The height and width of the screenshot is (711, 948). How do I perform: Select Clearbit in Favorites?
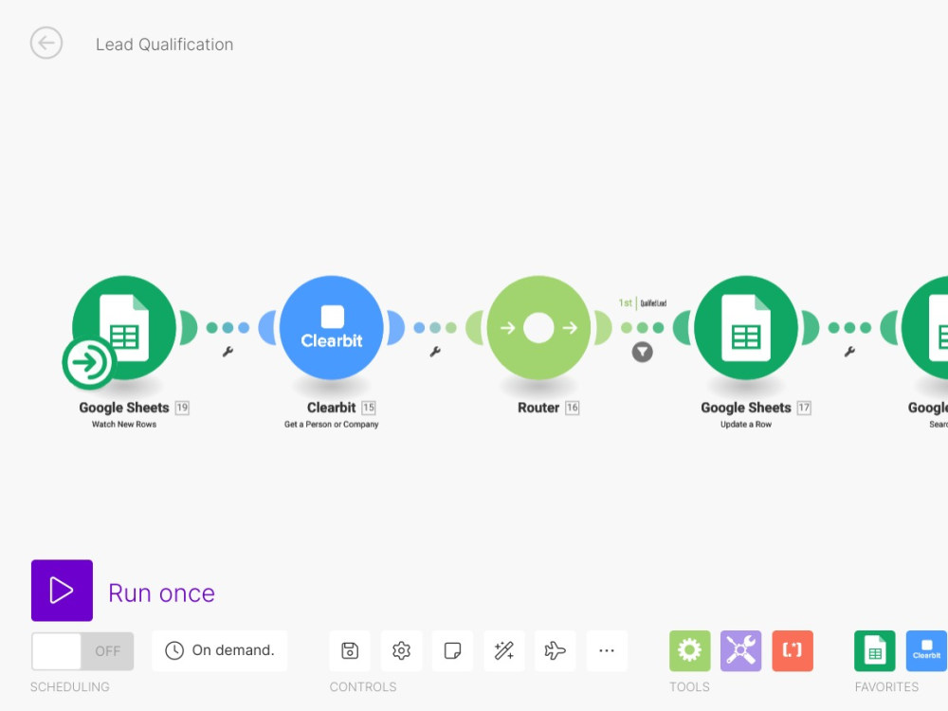926,651
